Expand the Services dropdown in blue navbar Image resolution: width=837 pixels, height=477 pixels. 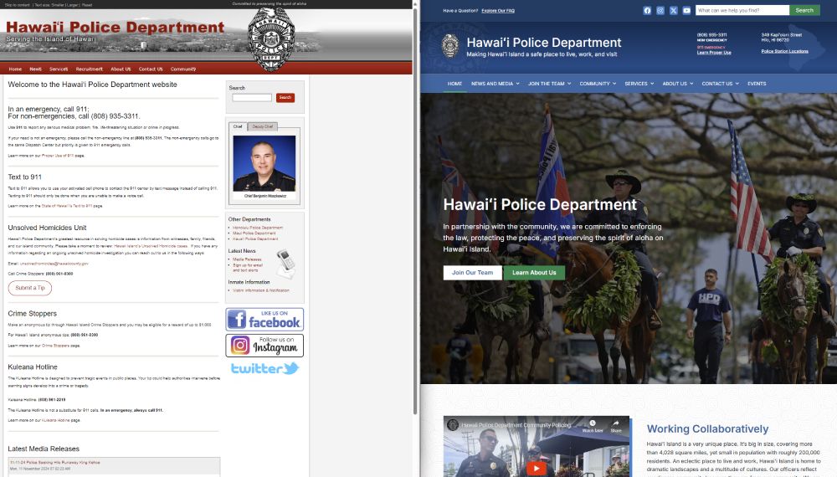pyautogui.click(x=639, y=84)
